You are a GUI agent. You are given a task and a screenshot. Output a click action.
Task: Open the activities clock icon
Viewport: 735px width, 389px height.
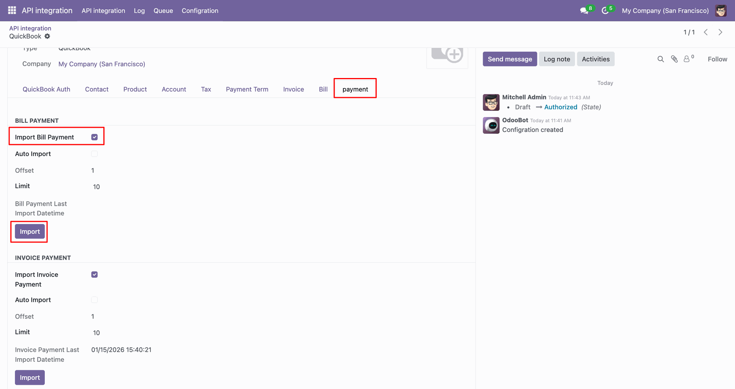click(605, 11)
